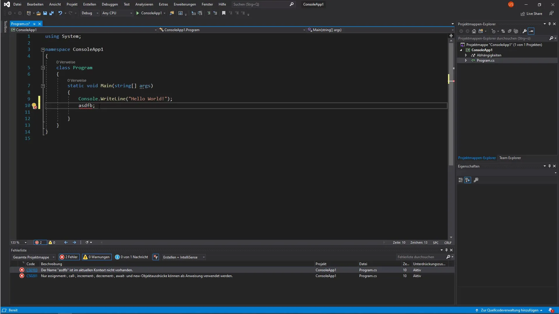Toggle the error list clear-filter button
The width and height of the screenshot is (559, 314).
tap(156, 257)
